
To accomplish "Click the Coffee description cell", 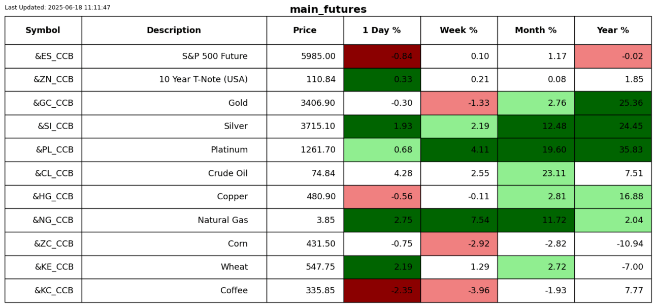I will [234, 291].
